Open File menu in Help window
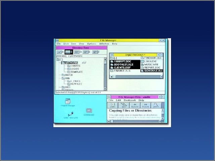215x161 pixels. click(111, 100)
